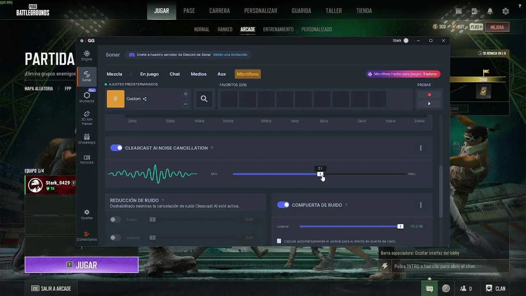The height and width of the screenshot is (296, 526).
Task: Open the preset search magnifier
Action: [204, 99]
